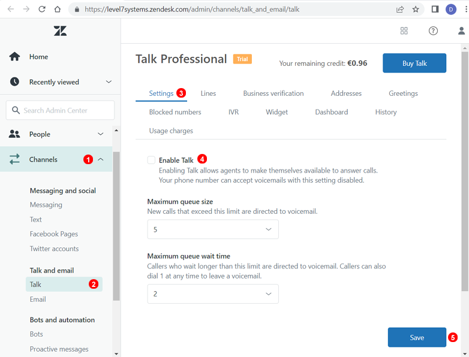
Task: Click the Recently viewed clock icon
Action: click(x=14, y=81)
